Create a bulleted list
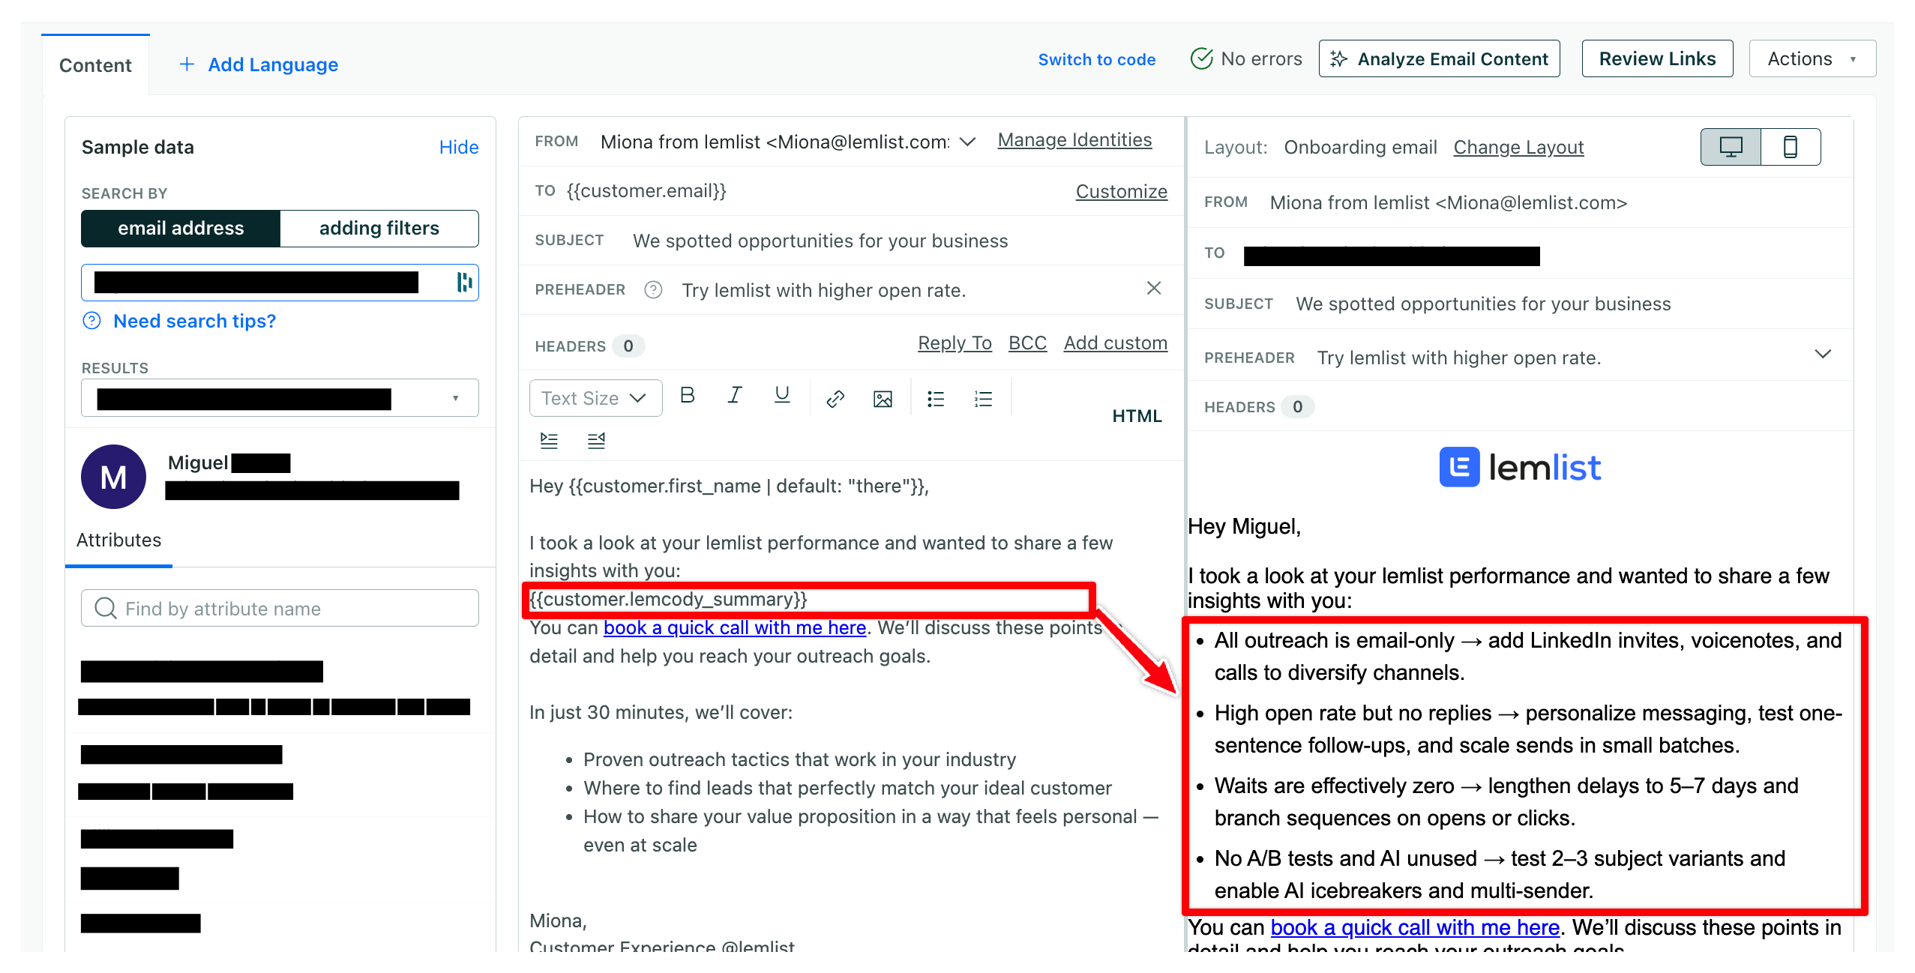This screenshot has width=1915, height=973. [x=936, y=399]
